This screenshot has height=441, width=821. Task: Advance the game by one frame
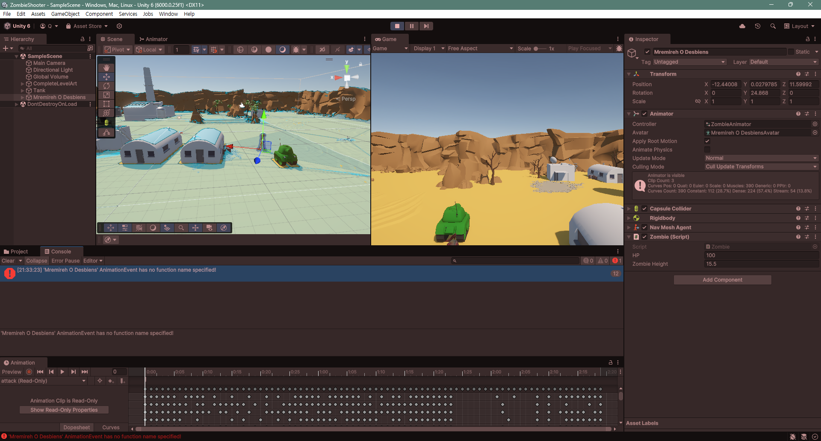pos(426,26)
